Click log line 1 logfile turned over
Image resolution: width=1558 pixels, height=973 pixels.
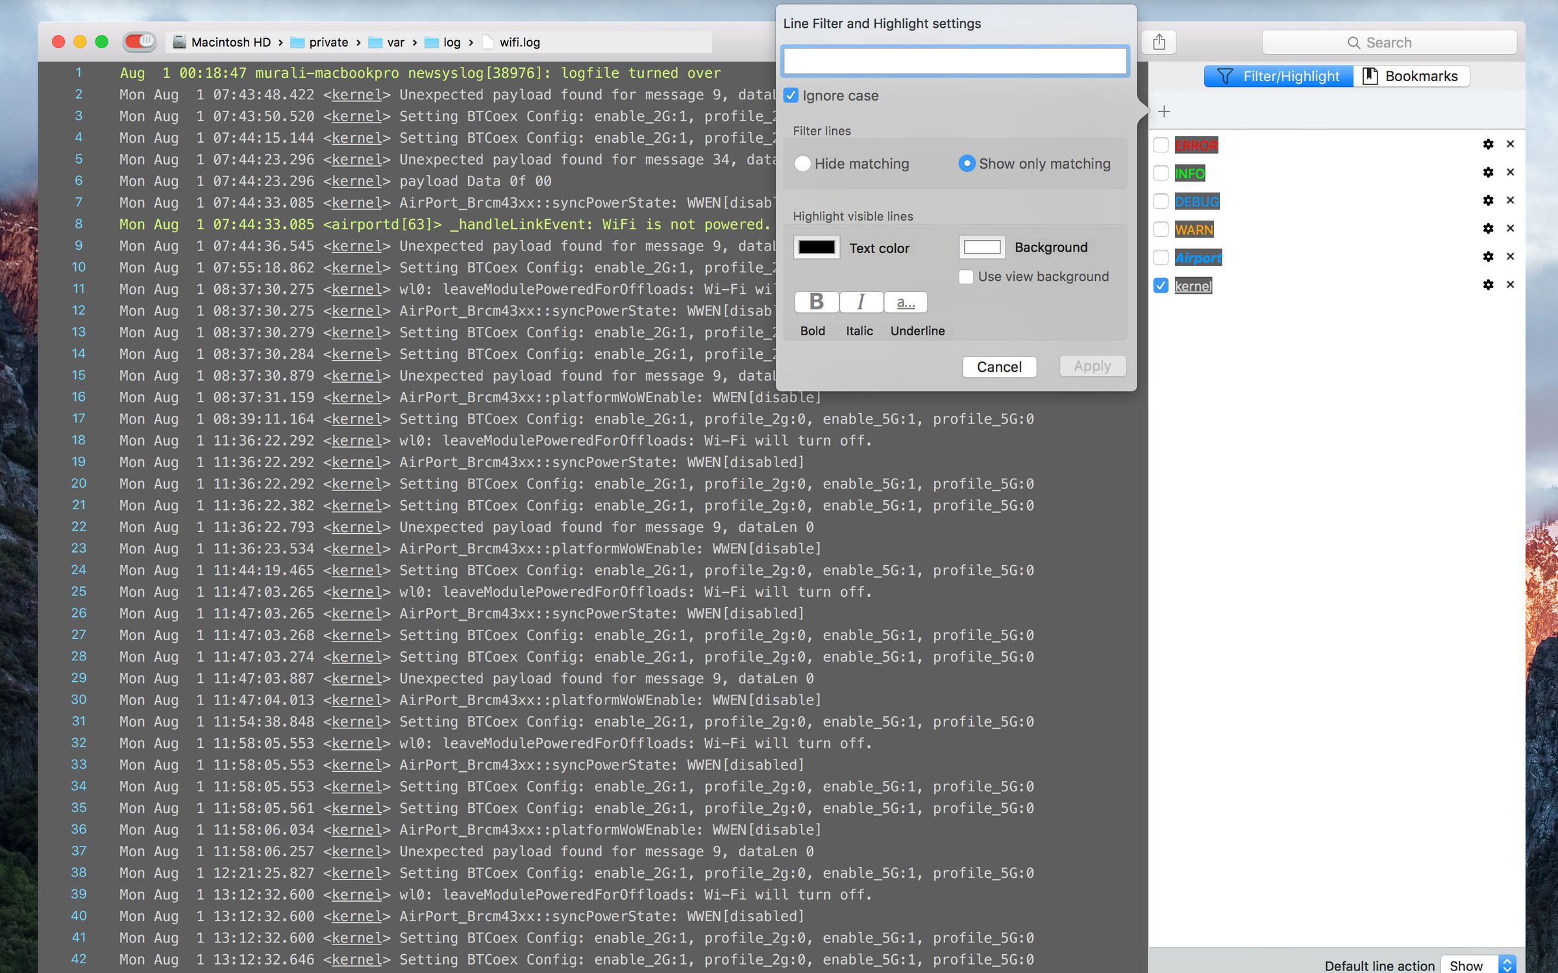420,73
